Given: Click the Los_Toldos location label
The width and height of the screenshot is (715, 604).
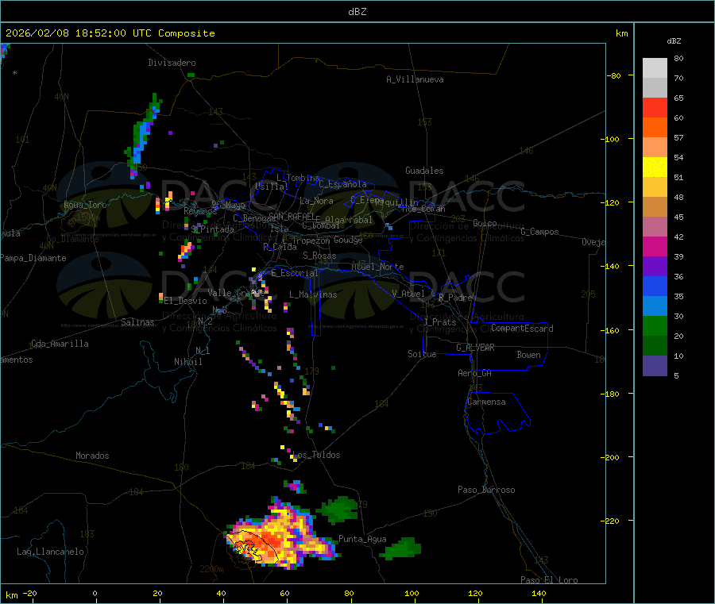Looking at the screenshot, I should pyautogui.click(x=316, y=455).
